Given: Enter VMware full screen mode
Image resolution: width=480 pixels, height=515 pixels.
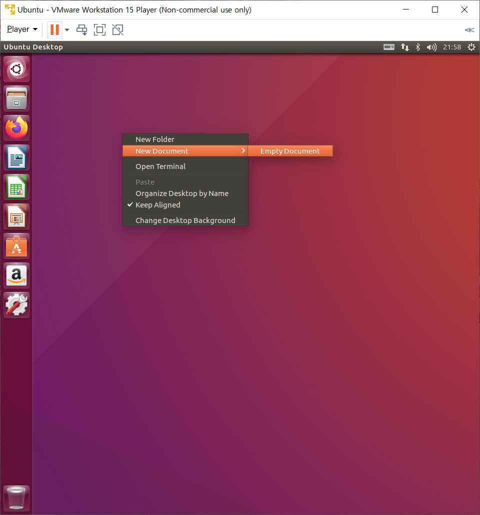Looking at the screenshot, I should tap(100, 30).
